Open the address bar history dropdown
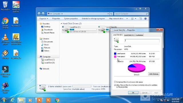Viewport: 183px width, 103px height. click(x=108, y=14)
